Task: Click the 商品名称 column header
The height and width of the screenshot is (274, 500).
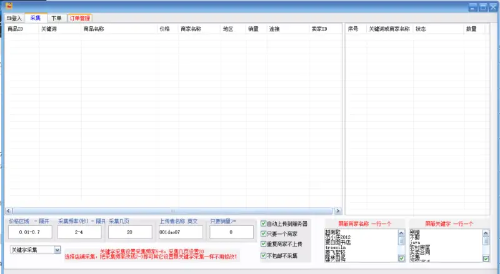Action: point(119,29)
